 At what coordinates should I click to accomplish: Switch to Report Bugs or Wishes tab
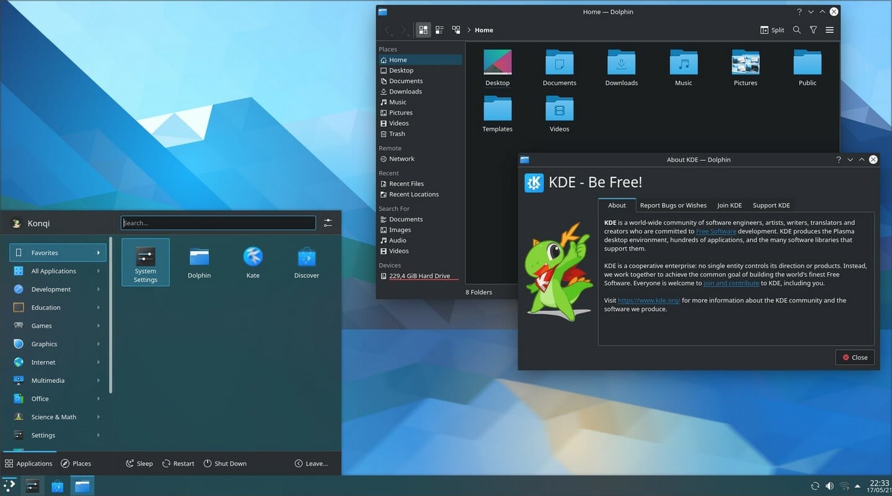point(673,205)
